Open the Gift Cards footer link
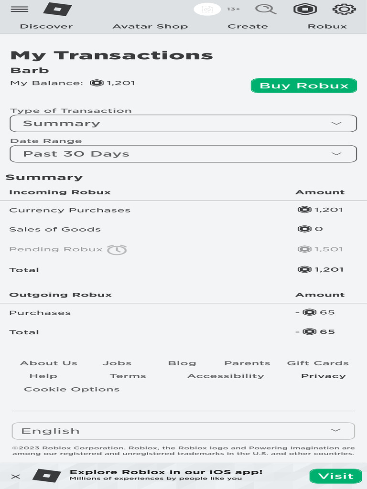 [x=318, y=363]
